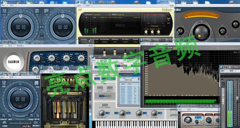Image resolution: width=240 pixels, height=128 pixels.
Task: Toggle the small round switch right of 启动 knob
Action: coord(58,59)
